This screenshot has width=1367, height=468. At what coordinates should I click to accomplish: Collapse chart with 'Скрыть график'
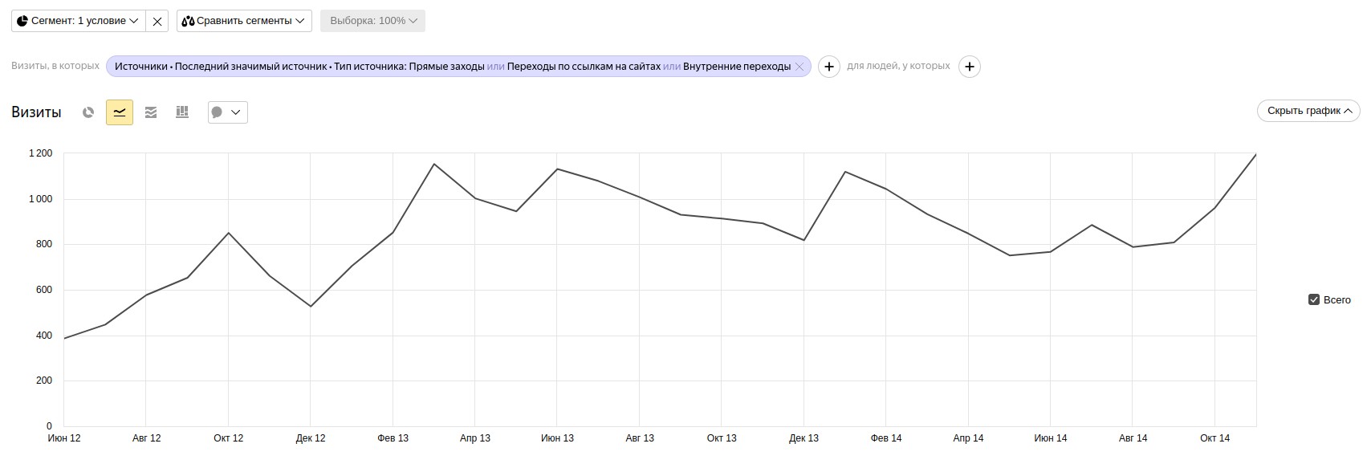click(x=1308, y=111)
